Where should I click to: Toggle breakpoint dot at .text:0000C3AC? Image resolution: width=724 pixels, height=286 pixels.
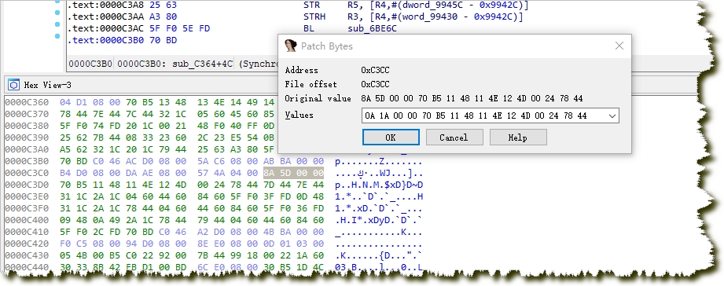pos(57,24)
